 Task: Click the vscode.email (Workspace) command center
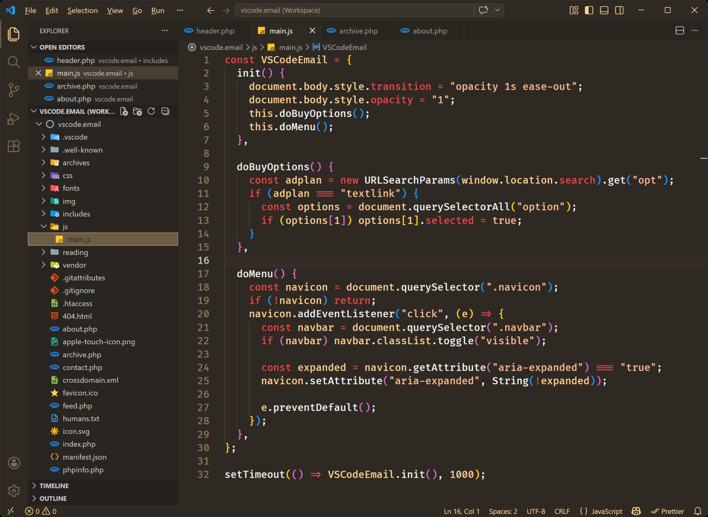click(354, 10)
